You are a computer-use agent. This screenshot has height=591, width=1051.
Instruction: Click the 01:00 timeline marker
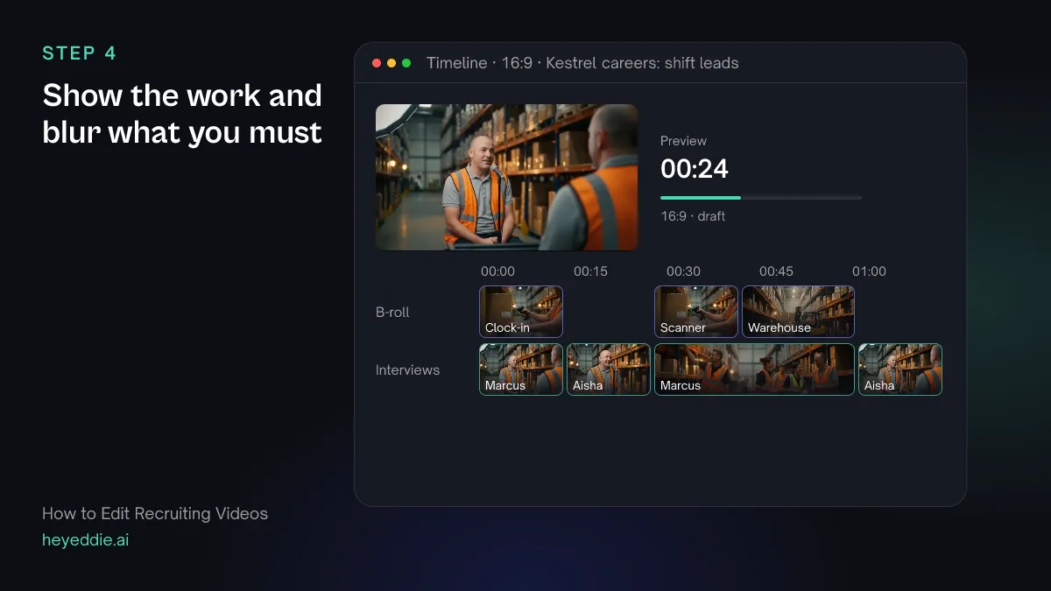pos(869,271)
